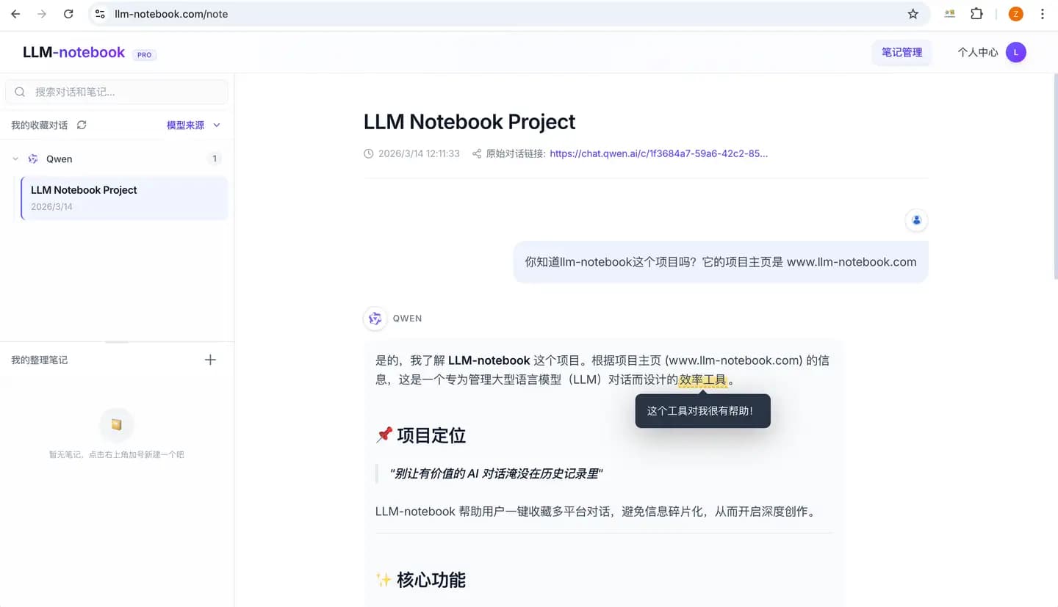Open the original chat.qwen.ai conversation link
The height and width of the screenshot is (607, 1058).
(658, 153)
